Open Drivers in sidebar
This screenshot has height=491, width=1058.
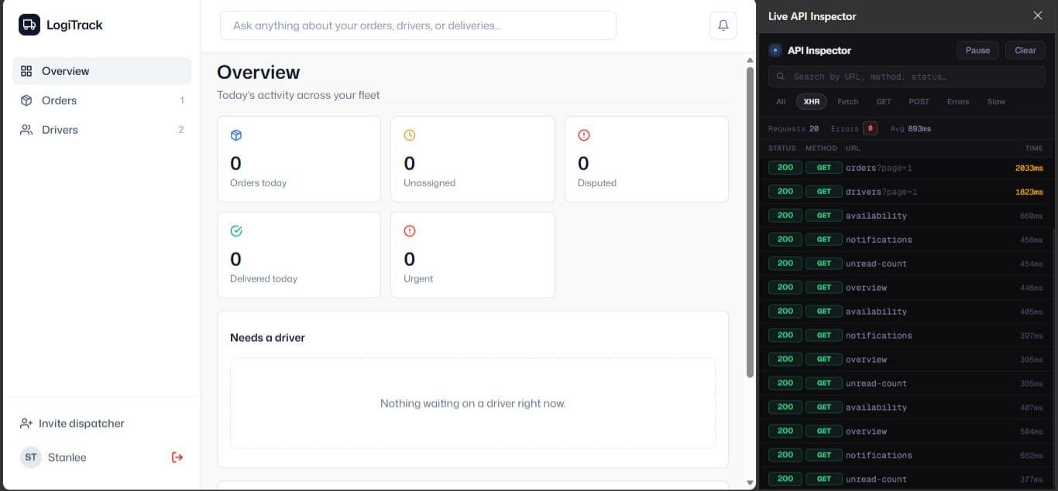coord(102,130)
